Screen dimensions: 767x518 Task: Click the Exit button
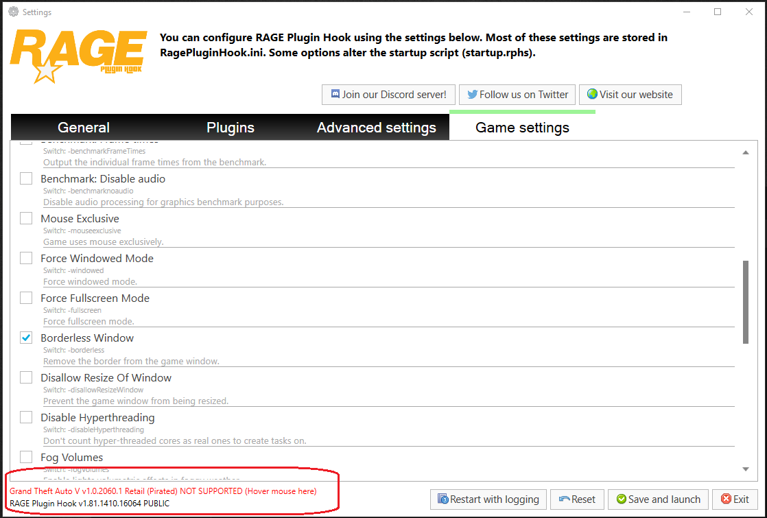(x=735, y=499)
